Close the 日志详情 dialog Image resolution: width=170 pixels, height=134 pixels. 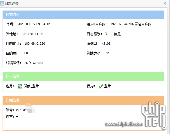(165, 3)
